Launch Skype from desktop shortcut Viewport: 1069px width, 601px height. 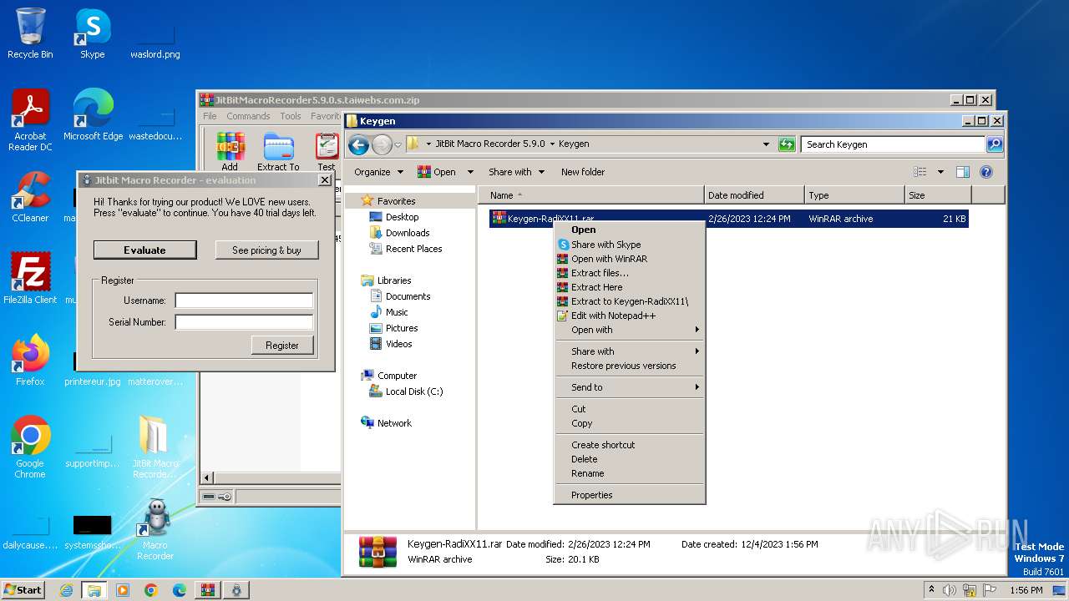click(93, 33)
